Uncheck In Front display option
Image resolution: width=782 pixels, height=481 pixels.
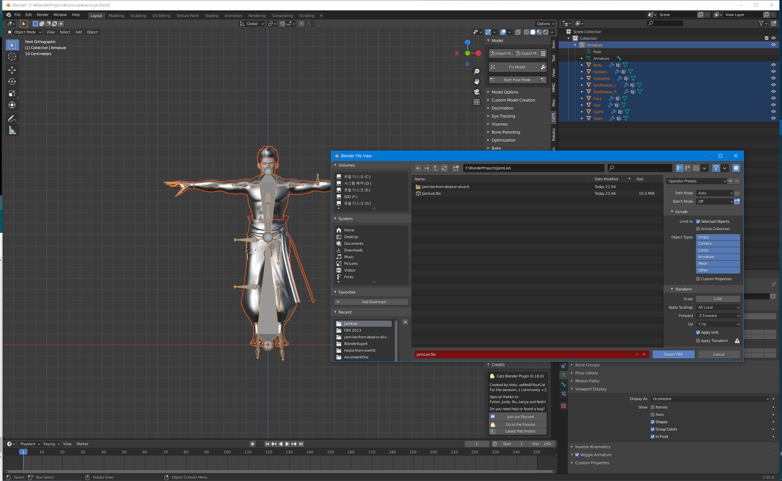point(653,437)
